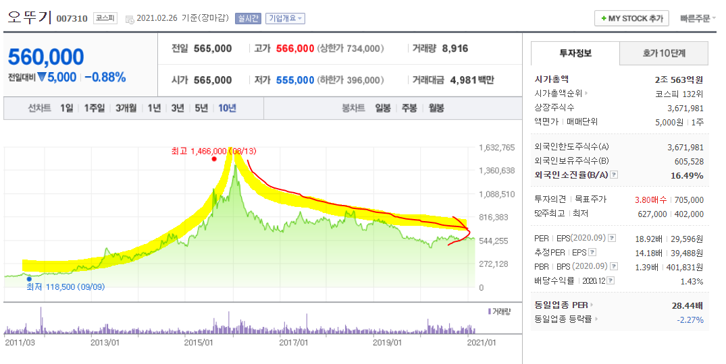The image size is (726, 364).
Task: Click the 거래대금 value 4,981백만
Action: coord(472,80)
